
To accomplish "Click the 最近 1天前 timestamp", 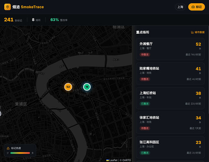I will 195,128.
